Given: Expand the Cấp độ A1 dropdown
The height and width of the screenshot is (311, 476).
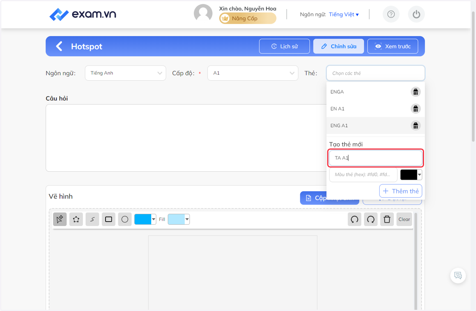Looking at the screenshot, I should 253,73.
